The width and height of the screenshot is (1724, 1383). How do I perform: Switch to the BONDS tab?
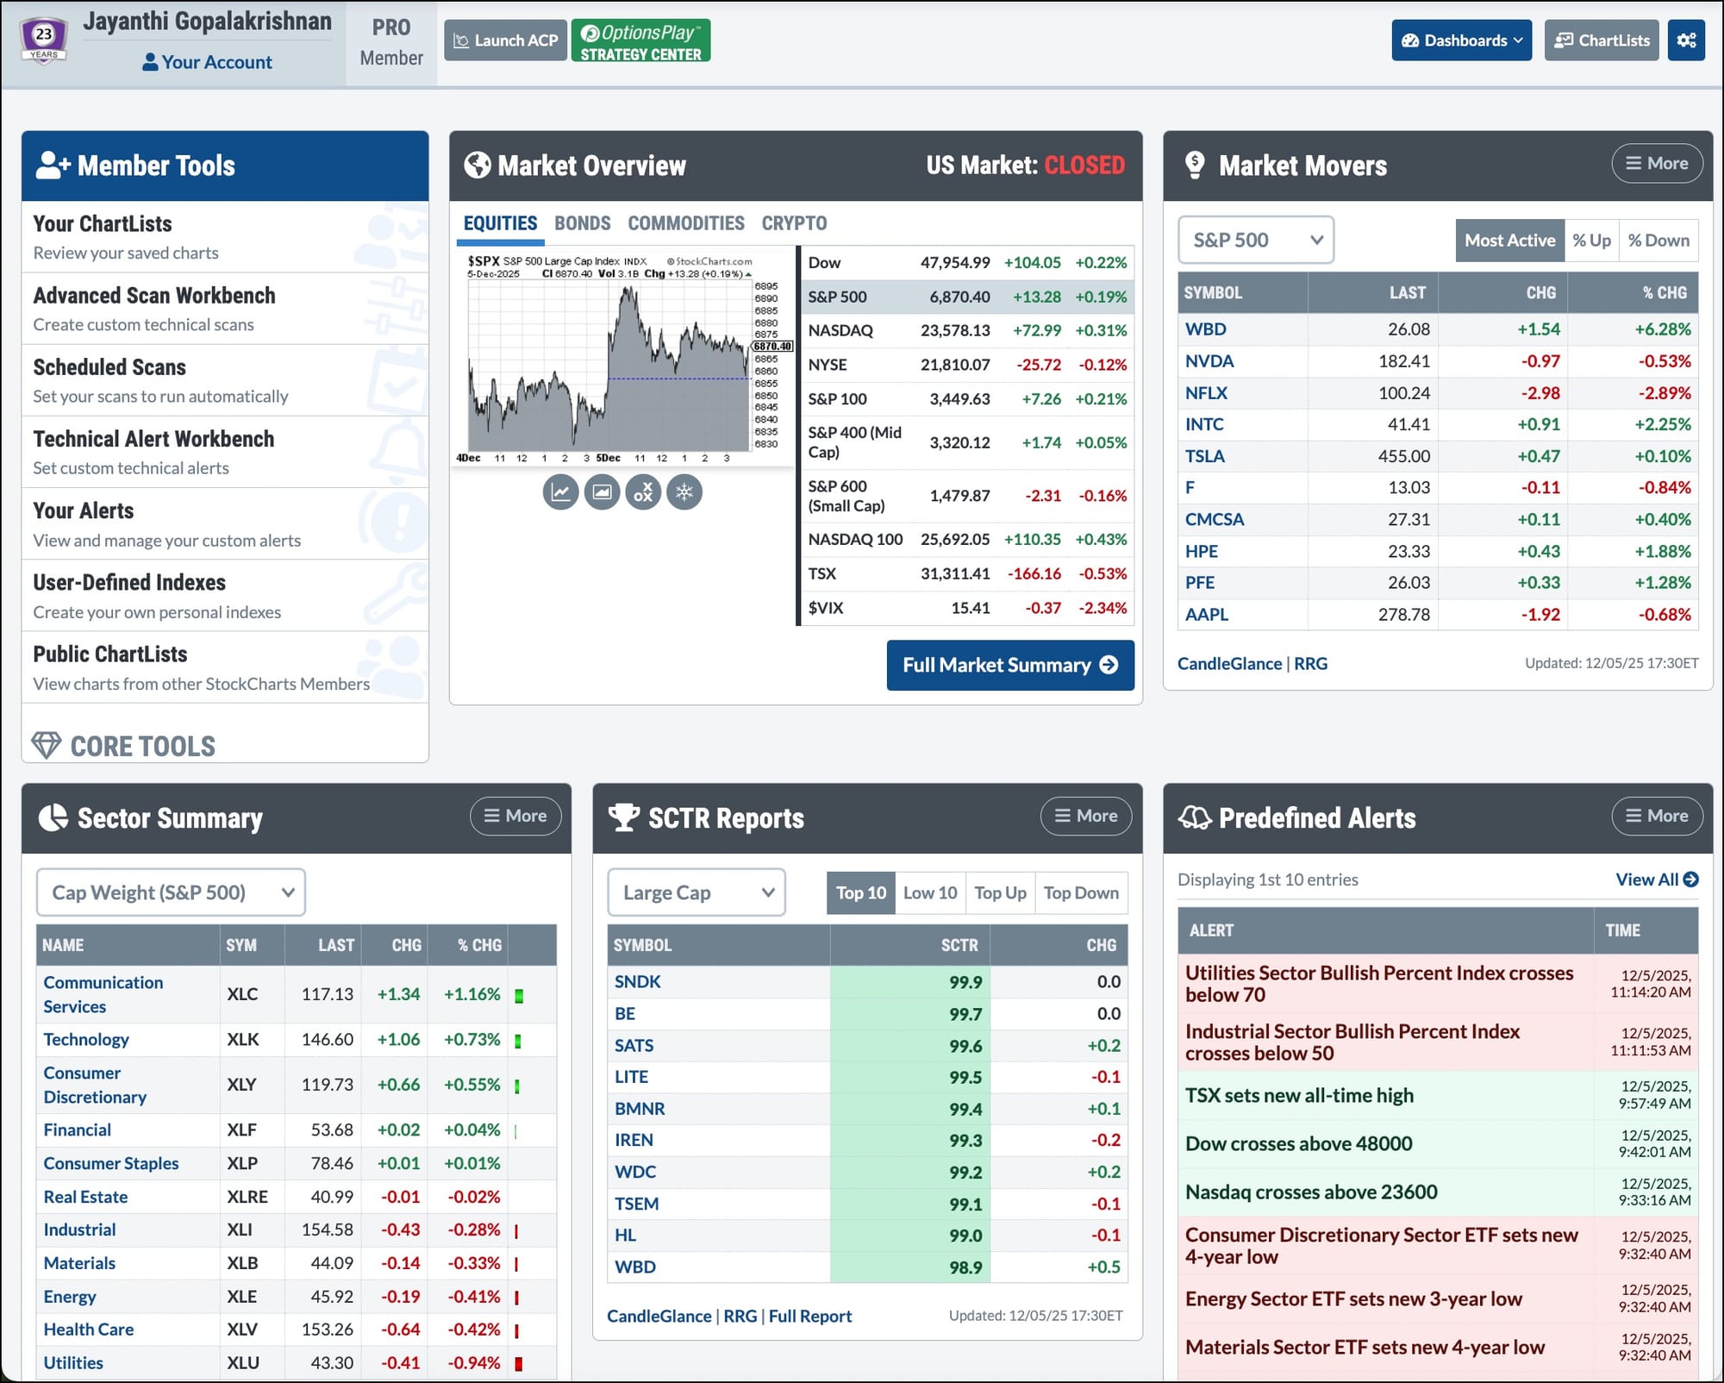(582, 223)
